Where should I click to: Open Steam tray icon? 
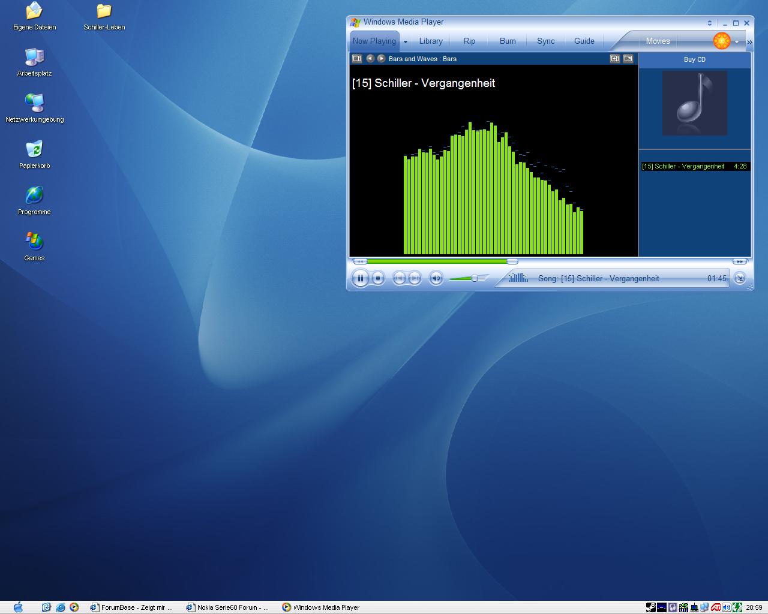pos(651,607)
